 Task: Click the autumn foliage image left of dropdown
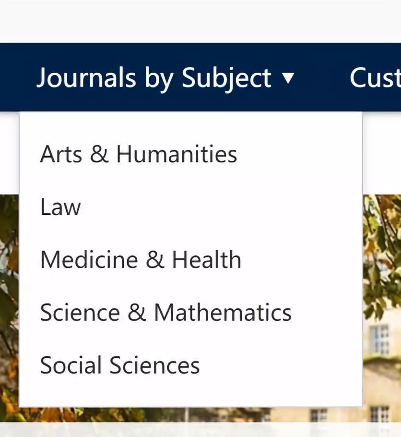tap(9, 301)
